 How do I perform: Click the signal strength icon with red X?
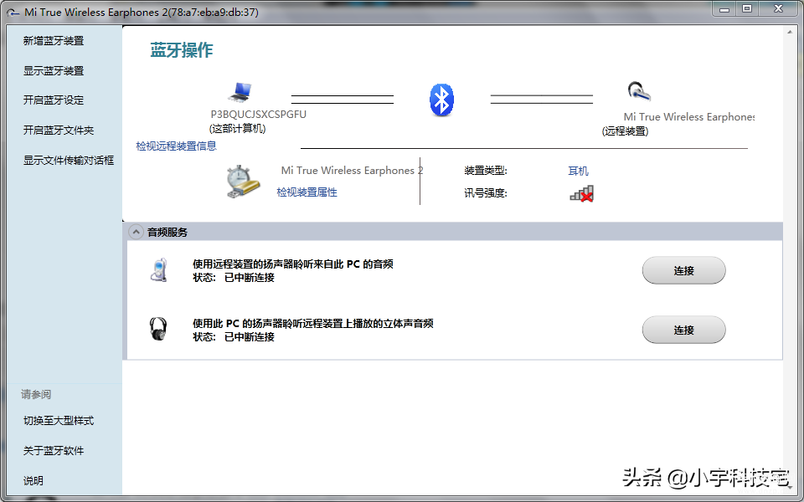[x=581, y=193]
